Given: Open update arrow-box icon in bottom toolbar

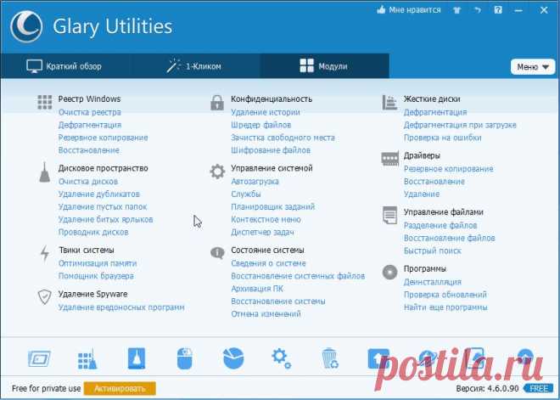Looking at the screenshot, I should (378, 358).
